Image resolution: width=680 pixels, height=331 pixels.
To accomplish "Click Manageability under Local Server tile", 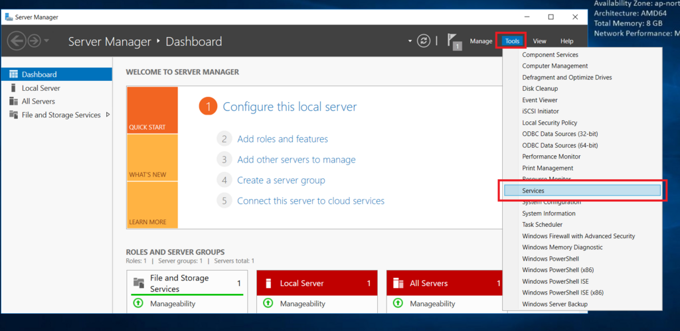I will coord(303,304).
